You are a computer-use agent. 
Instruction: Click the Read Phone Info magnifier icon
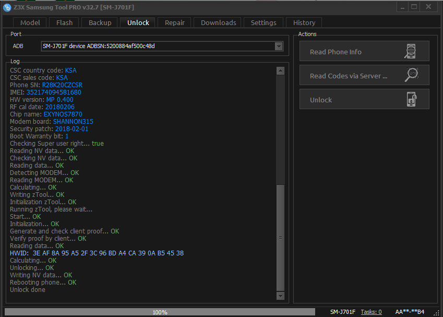click(x=410, y=51)
